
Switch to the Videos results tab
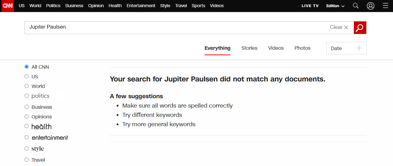click(x=276, y=48)
